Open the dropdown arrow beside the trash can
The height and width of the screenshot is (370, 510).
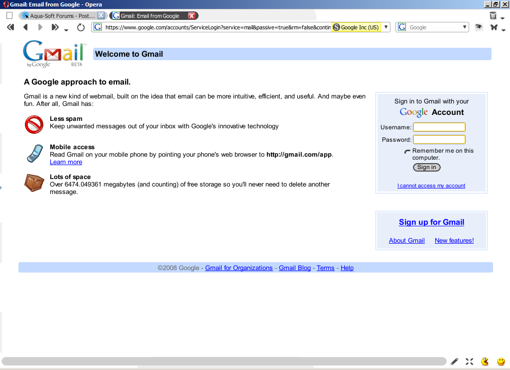(503, 18)
